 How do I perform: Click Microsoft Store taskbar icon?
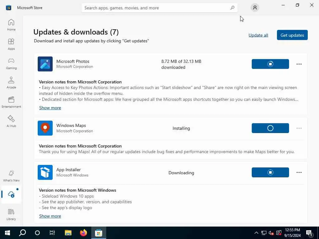click(x=98, y=233)
